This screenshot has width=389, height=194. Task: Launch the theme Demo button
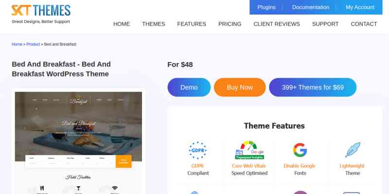189,87
